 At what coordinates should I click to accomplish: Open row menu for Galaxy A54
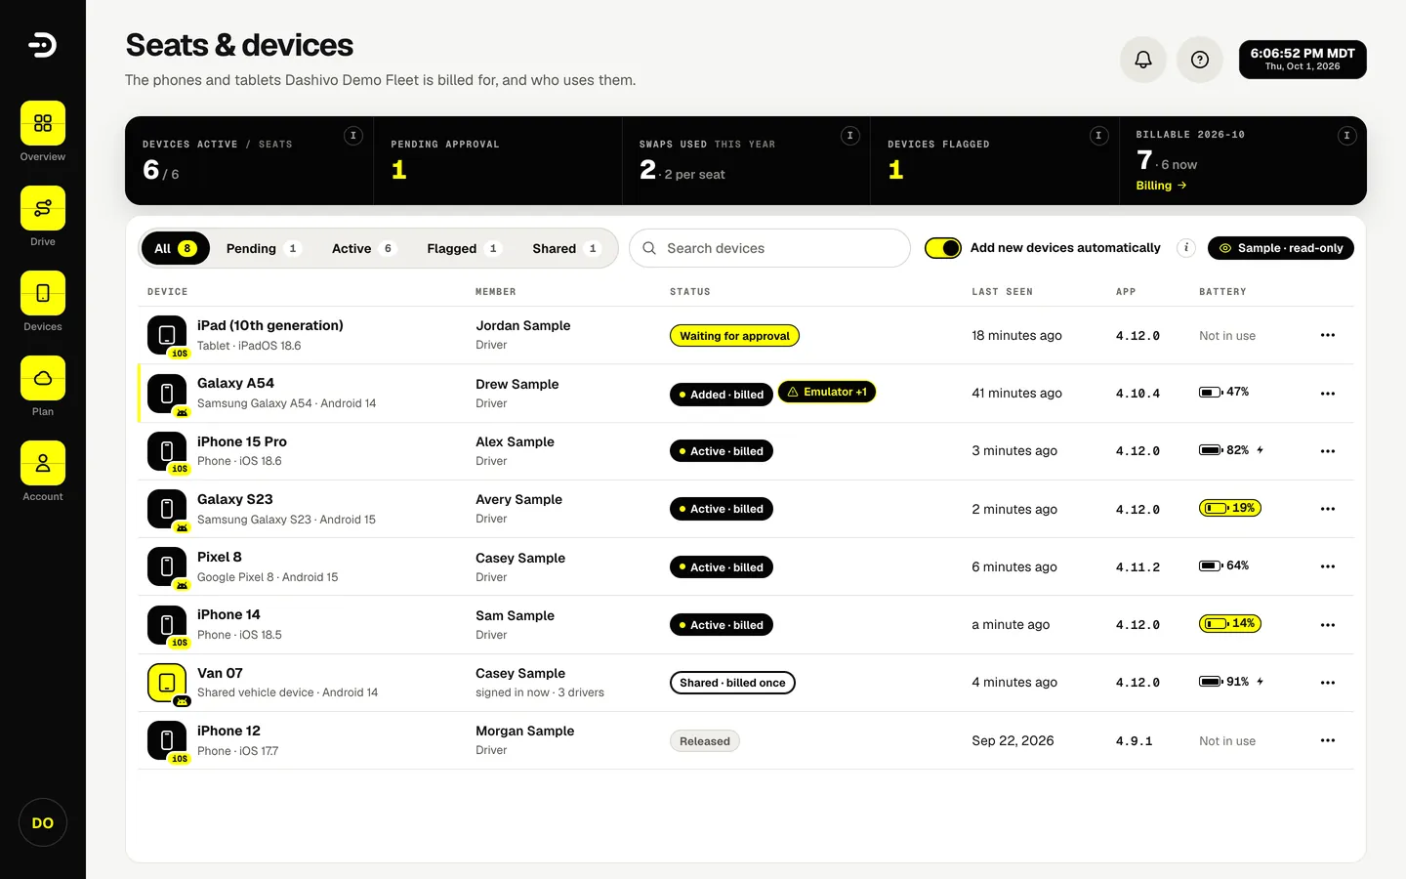click(x=1328, y=394)
